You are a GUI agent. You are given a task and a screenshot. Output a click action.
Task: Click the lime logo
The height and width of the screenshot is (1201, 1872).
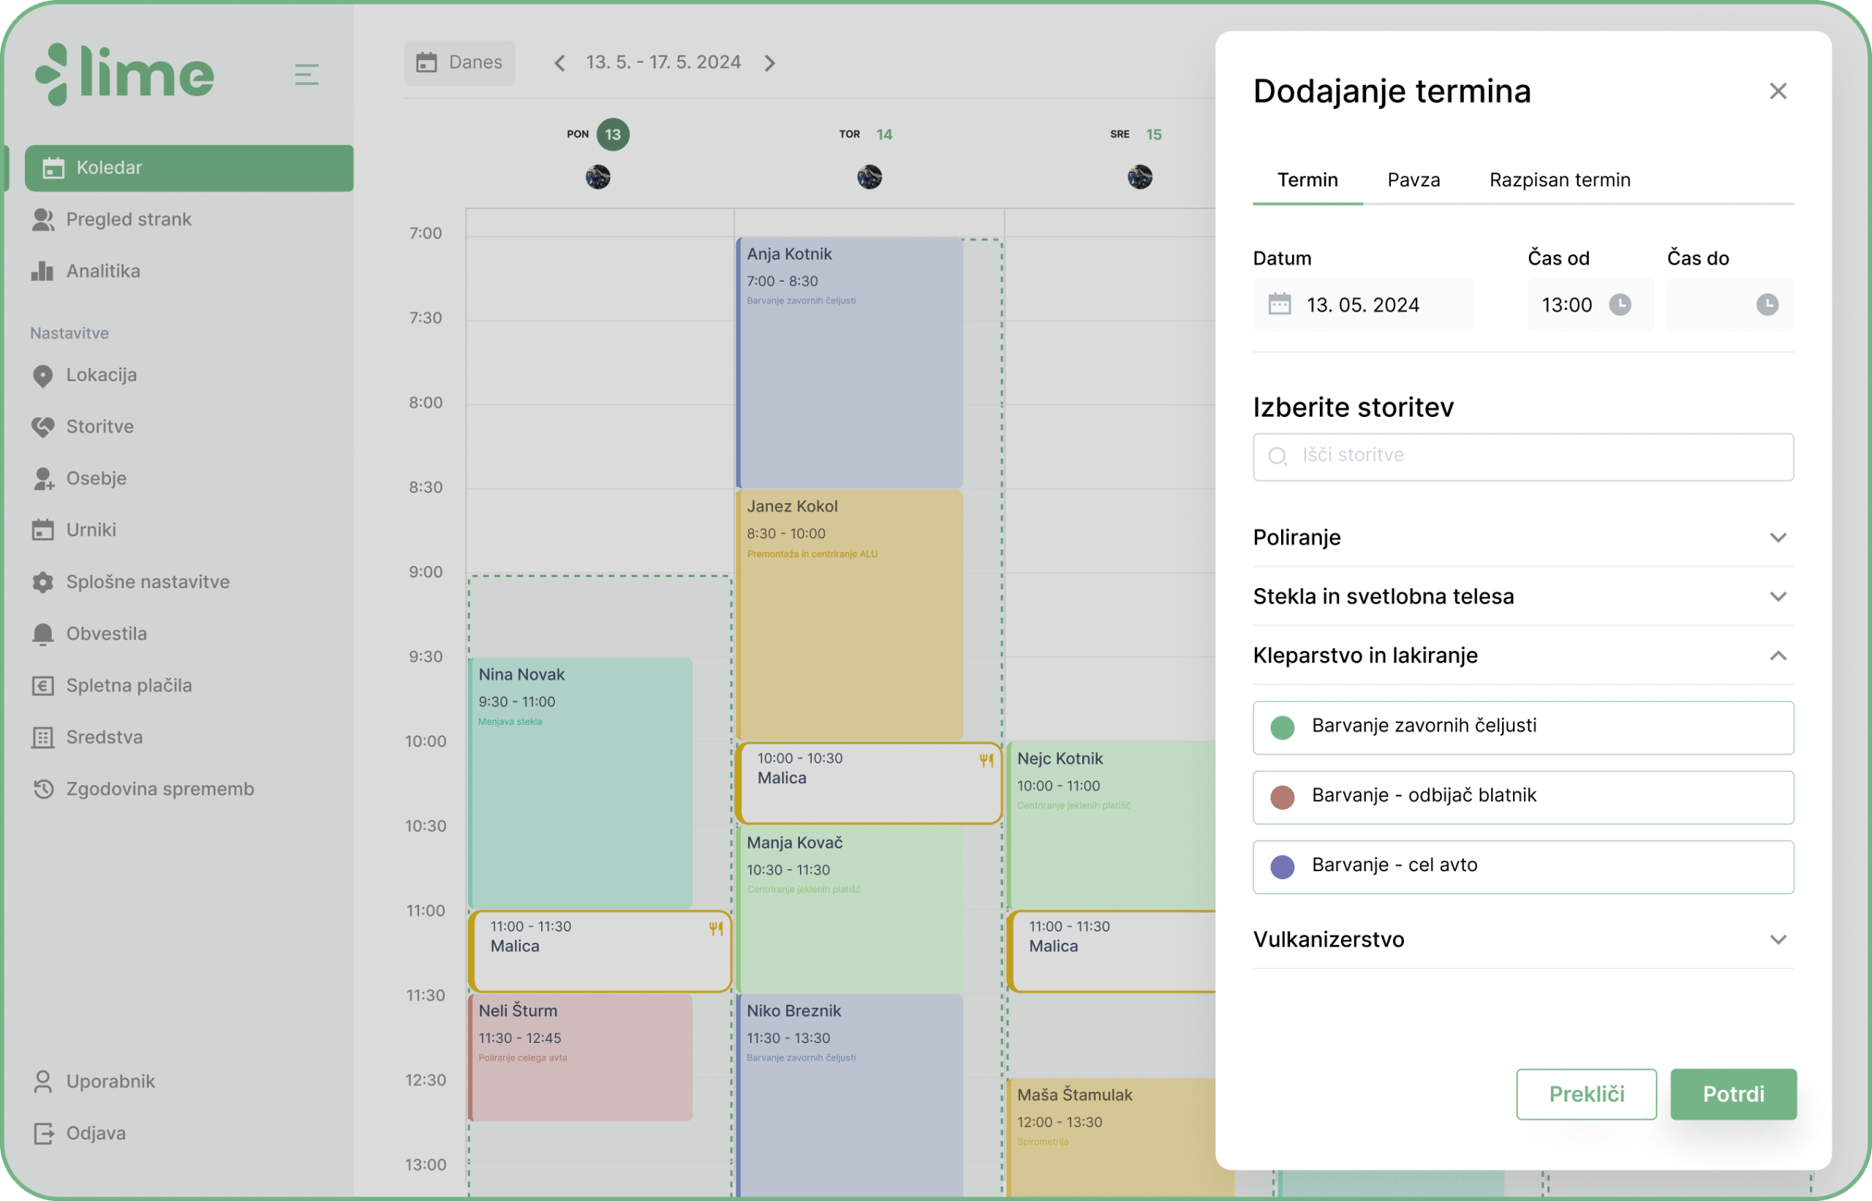tap(124, 73)
